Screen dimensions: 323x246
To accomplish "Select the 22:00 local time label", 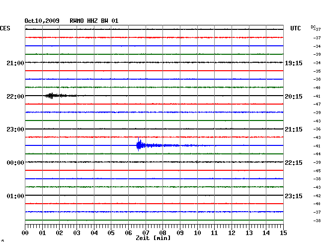I will tap(15, 97).
